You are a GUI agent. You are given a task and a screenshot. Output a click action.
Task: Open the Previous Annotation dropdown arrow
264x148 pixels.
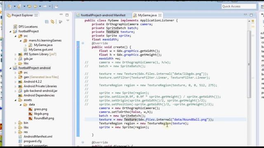click(x=24, y=7)
